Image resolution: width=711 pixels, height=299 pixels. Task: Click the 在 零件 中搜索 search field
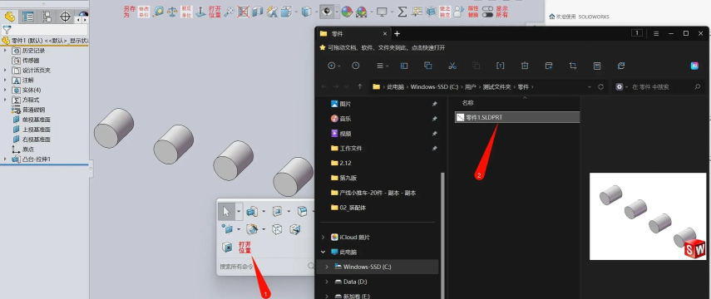[659, 86]
